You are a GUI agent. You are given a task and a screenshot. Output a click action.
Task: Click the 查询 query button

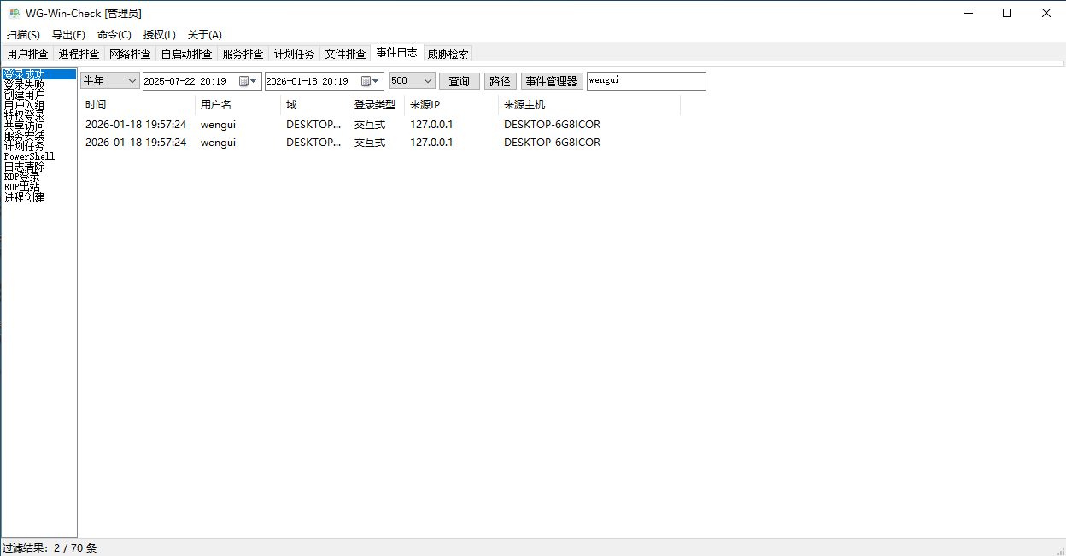click(460, 81)
